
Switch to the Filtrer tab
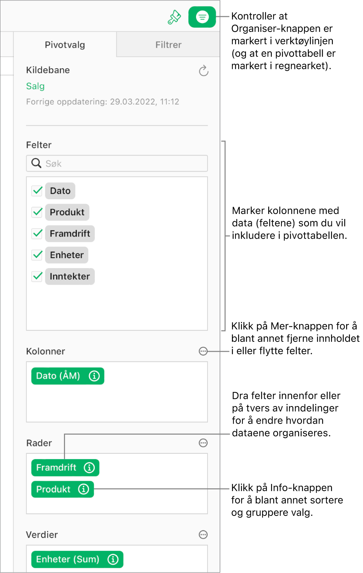[168, 45]
